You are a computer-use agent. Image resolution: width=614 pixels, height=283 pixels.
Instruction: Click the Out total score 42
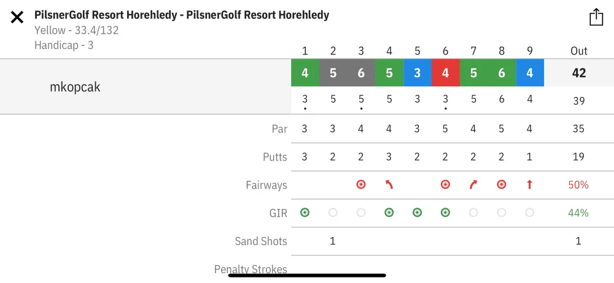[579, 73]
